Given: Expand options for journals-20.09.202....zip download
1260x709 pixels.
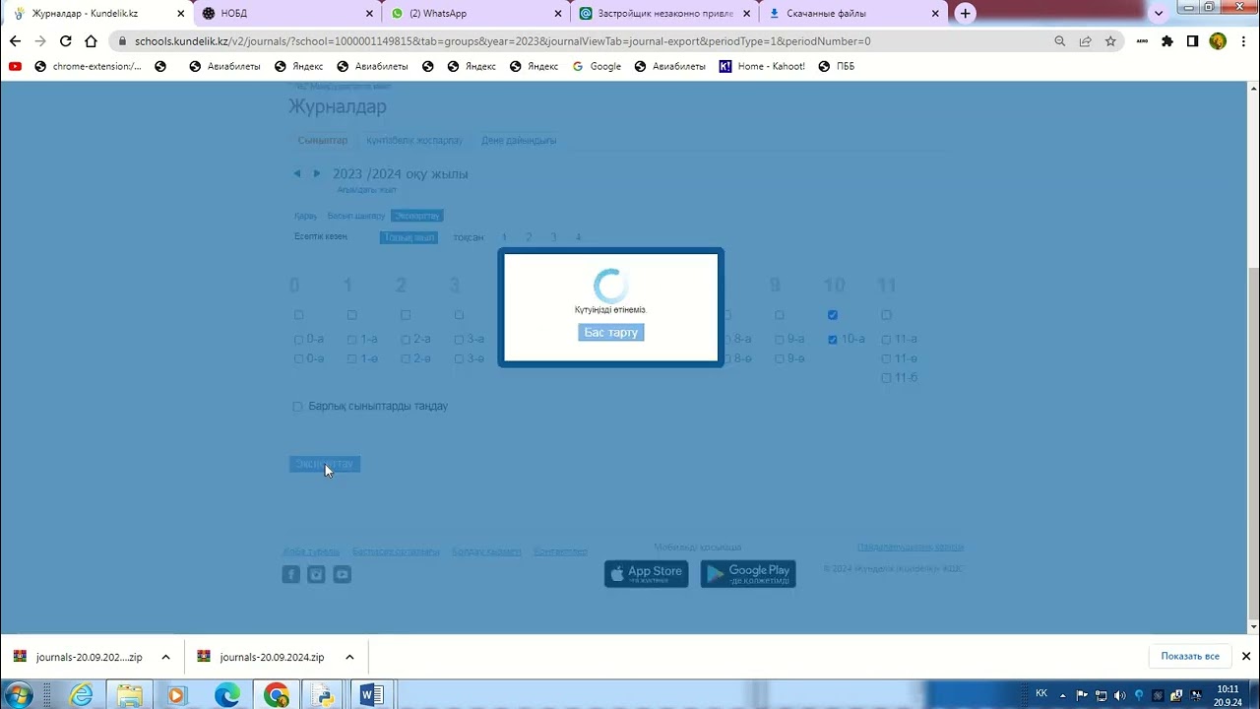Looking at the screenshot, I should pyautogui.click(x=165, y=657).
